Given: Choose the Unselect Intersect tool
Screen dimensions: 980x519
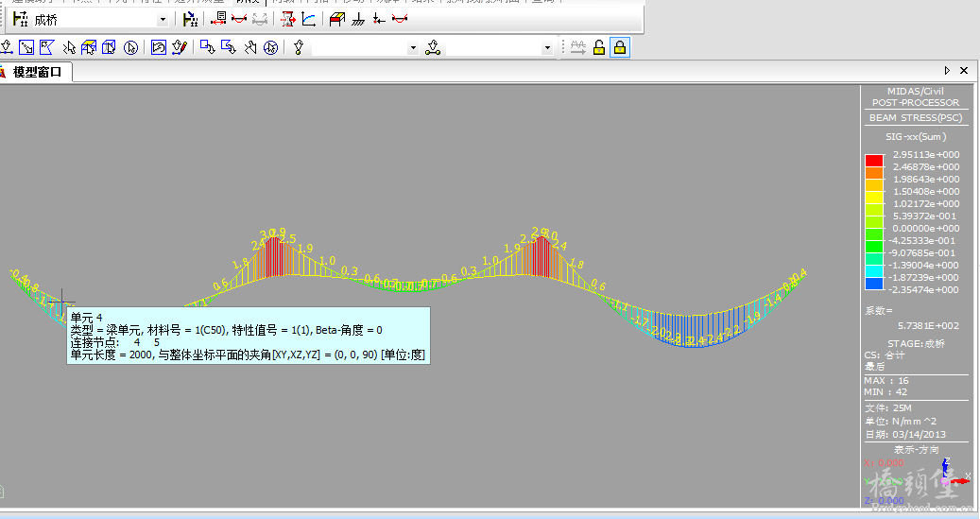Looking at the screenshot, I should coord(250,47).
